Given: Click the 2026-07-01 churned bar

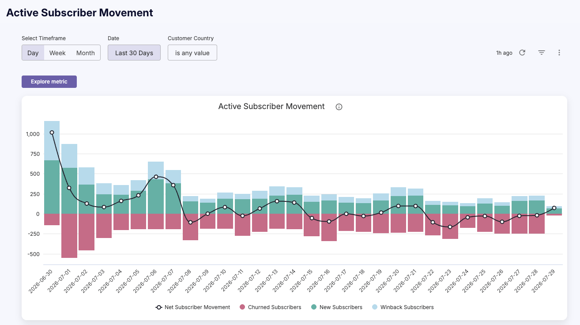Looking at the screenshot, I should pos(69,236).
